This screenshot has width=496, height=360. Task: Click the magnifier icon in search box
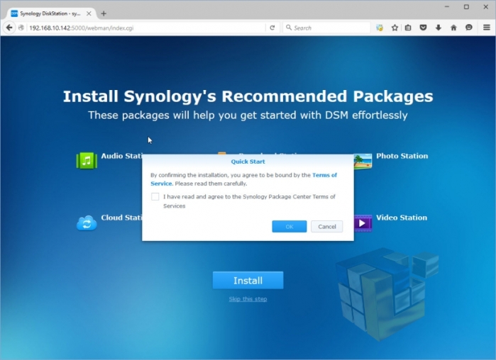289,28
